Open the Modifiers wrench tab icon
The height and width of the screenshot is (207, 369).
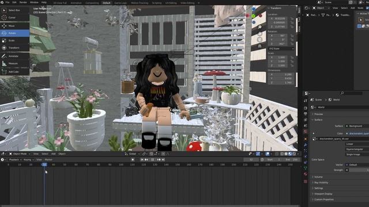click(306, 145)
